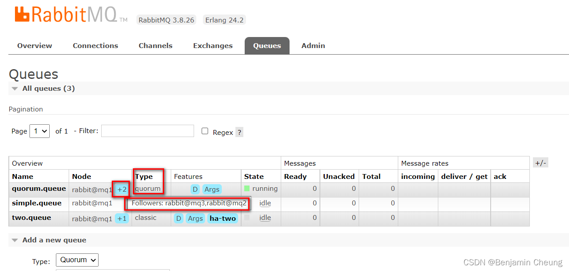Screen dimensions: 569x271
Task: Click the Regex help question mark
Action: point(239,132)
